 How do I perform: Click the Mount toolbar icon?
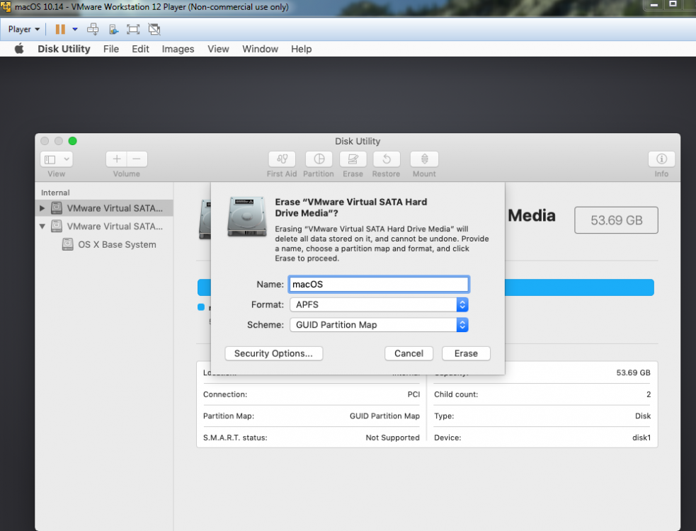424,159
